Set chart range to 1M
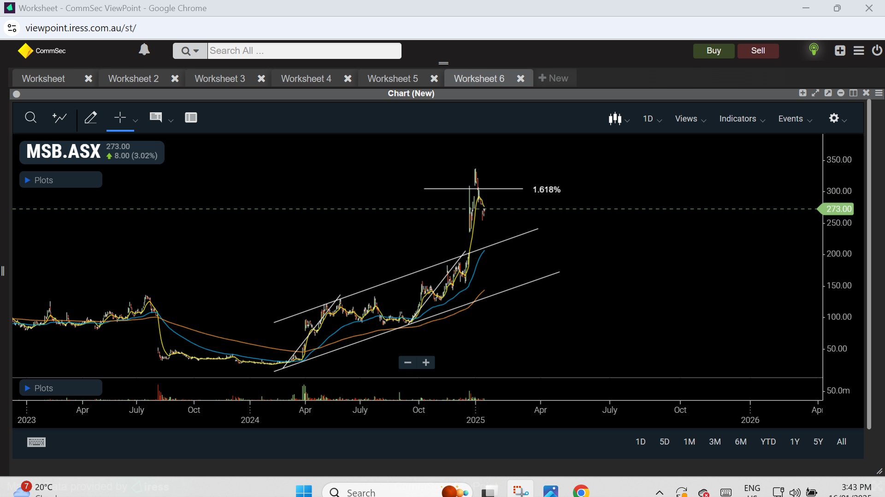Screen dimensions: 885x497 689,442
